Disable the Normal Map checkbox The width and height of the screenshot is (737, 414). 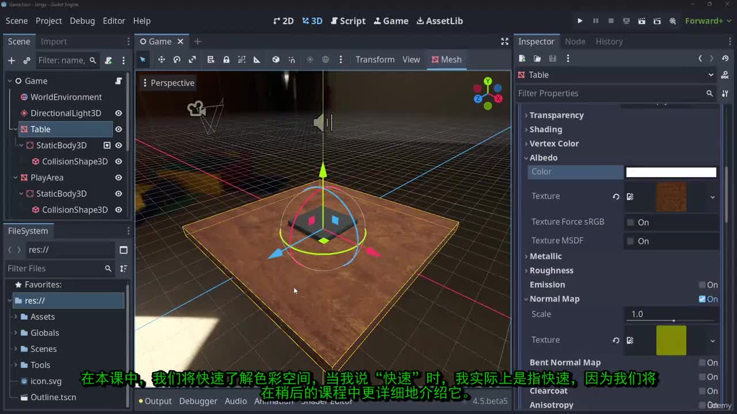(x=702, y=299)
